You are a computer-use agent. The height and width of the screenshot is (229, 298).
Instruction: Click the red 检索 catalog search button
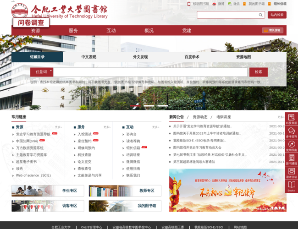coord(259,72)
